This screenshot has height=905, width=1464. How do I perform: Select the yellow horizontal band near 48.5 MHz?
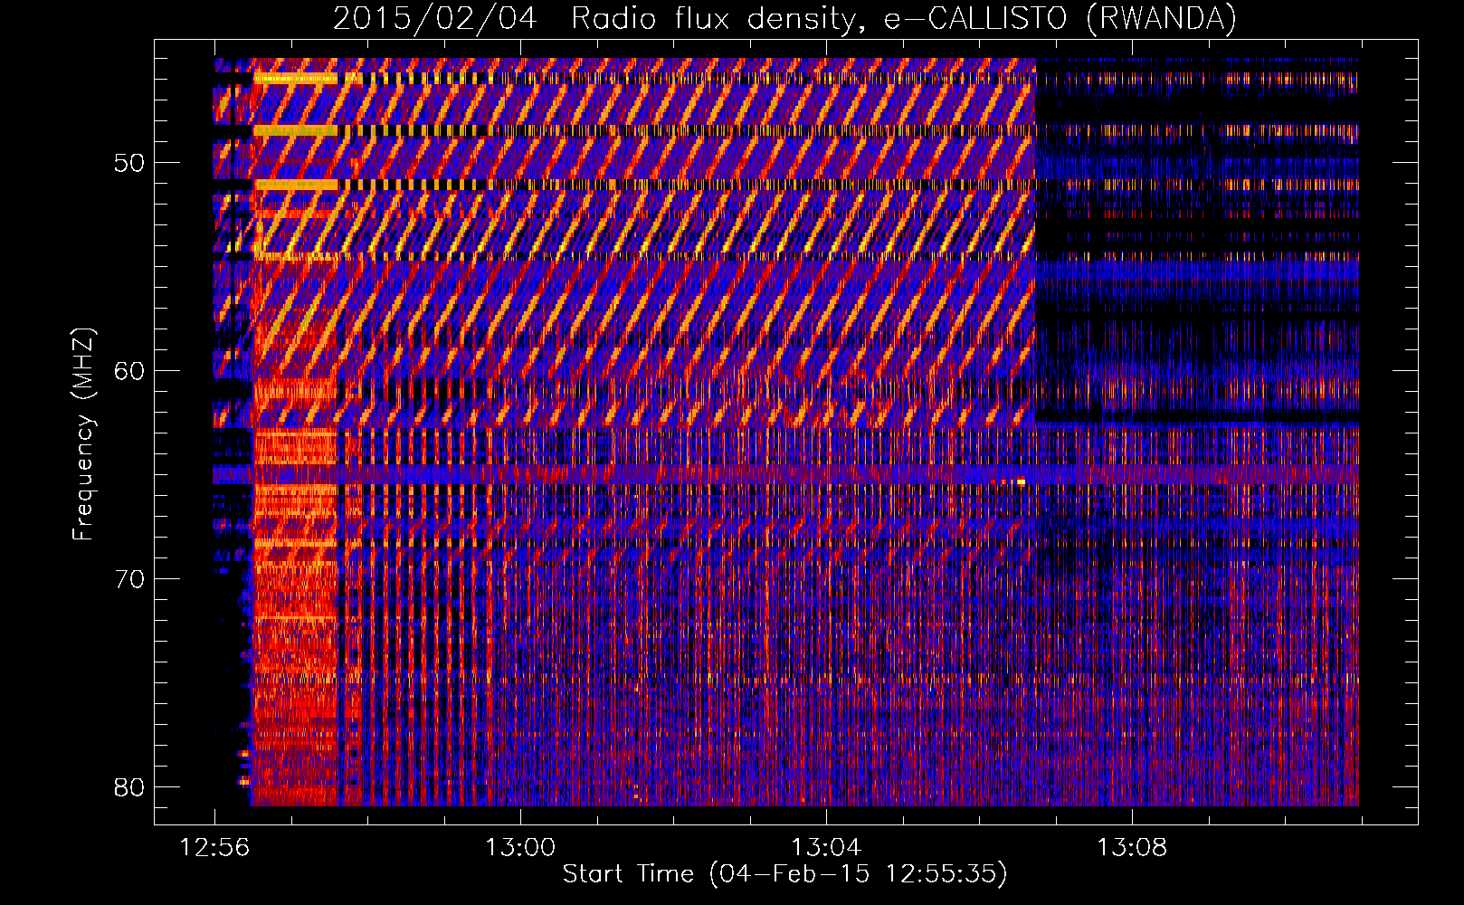coord(295,131)
